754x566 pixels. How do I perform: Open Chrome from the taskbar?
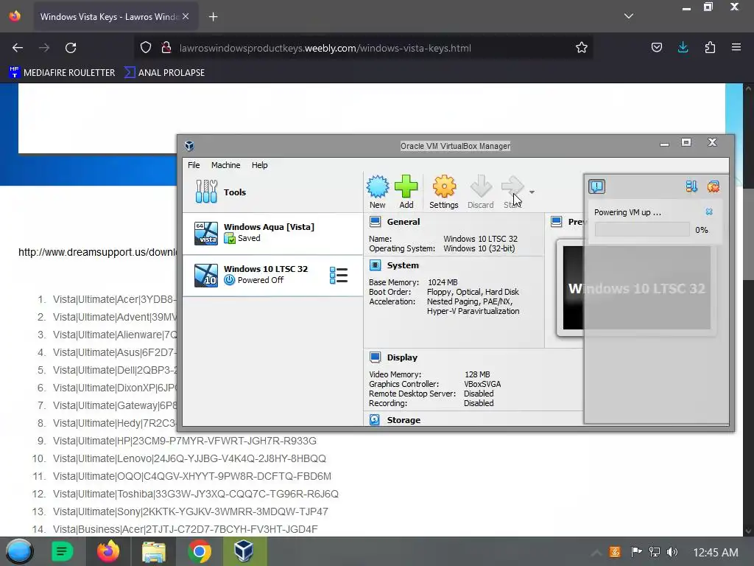pyautogui.click(x=199, y=551)
